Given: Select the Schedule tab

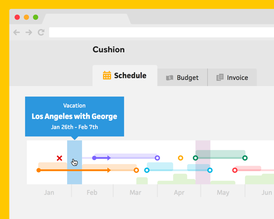Looking at the screenshot, I should [x=125, y=75].
